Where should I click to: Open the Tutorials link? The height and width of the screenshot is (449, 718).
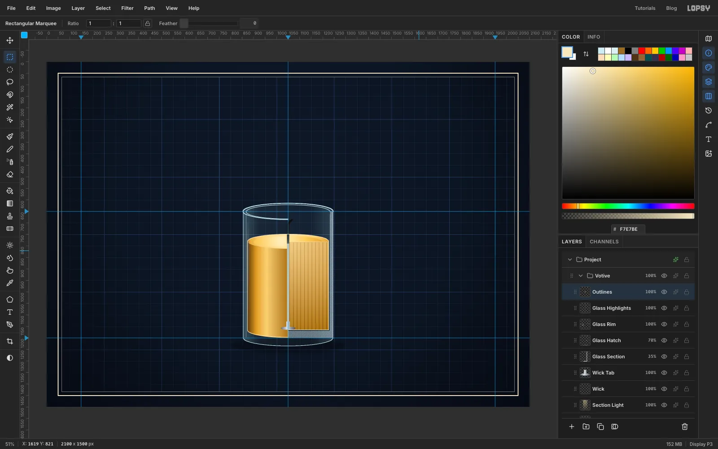pyautogui.click(x=645, y=8)
